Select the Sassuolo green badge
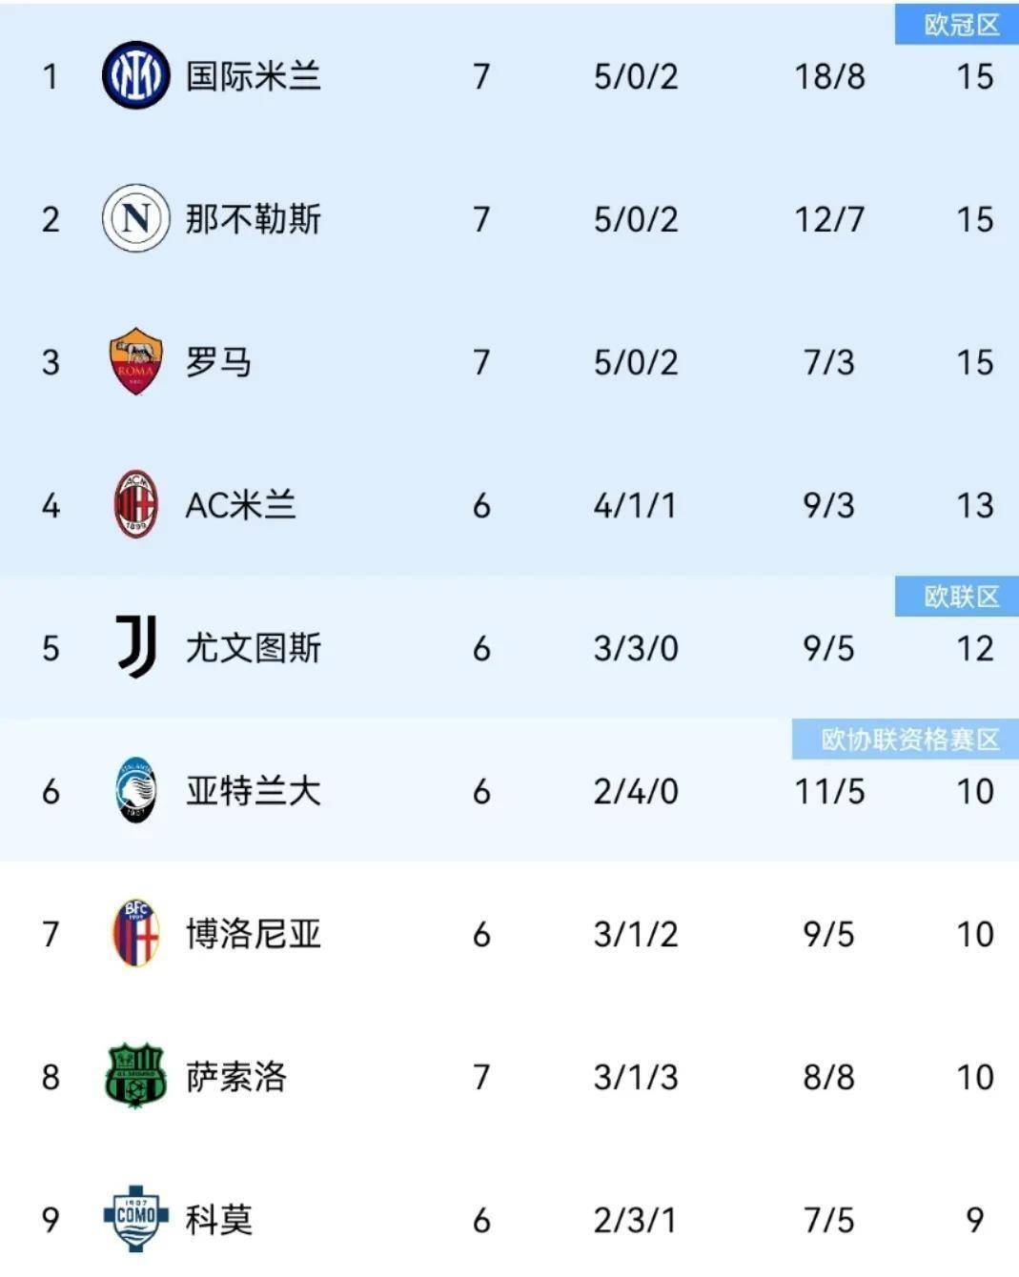 tap(135, 1076)
